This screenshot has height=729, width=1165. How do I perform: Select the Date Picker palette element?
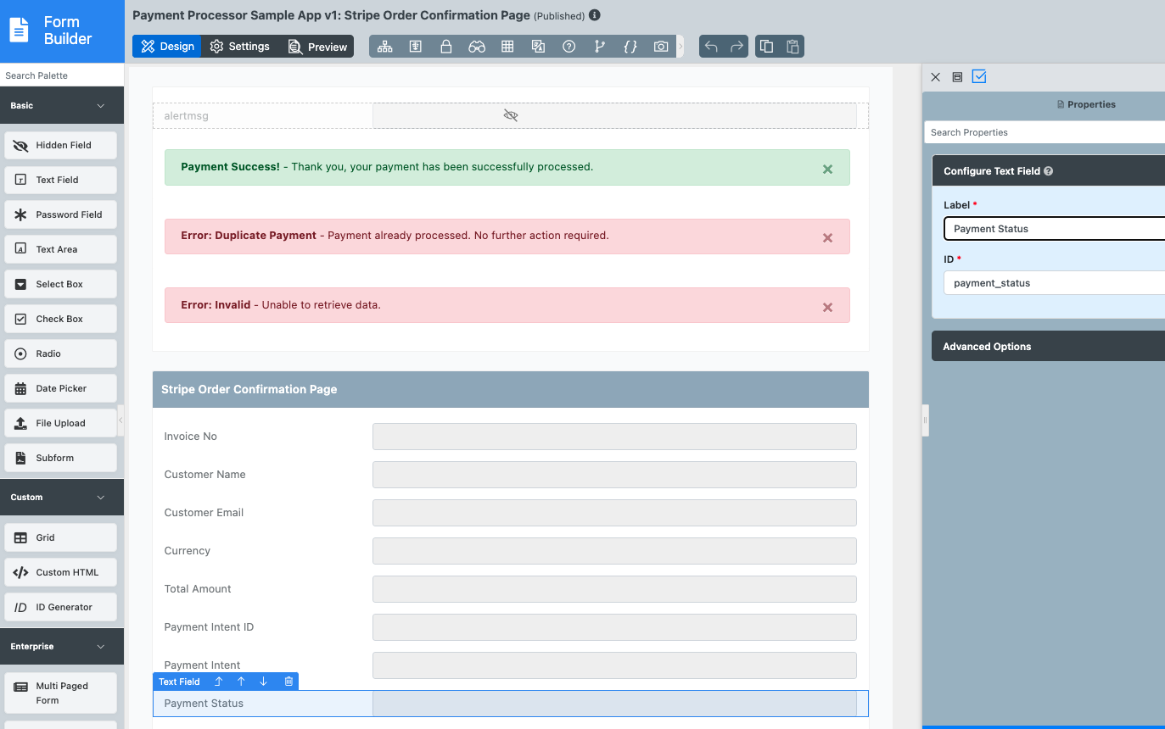[61, 388]
